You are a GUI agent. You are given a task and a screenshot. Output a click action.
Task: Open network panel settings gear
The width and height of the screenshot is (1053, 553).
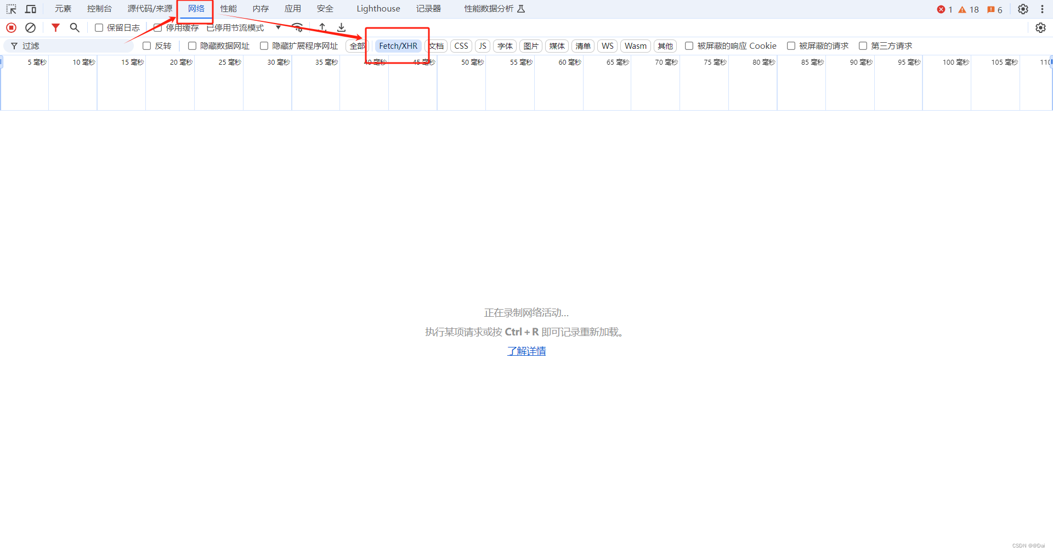[1040, 27]
